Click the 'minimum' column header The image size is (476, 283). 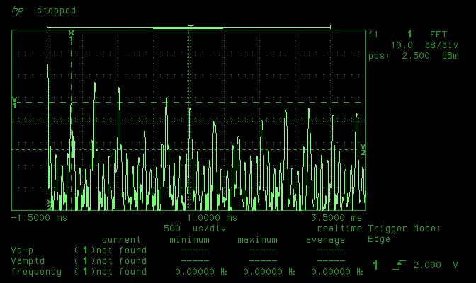click(189, 240)
